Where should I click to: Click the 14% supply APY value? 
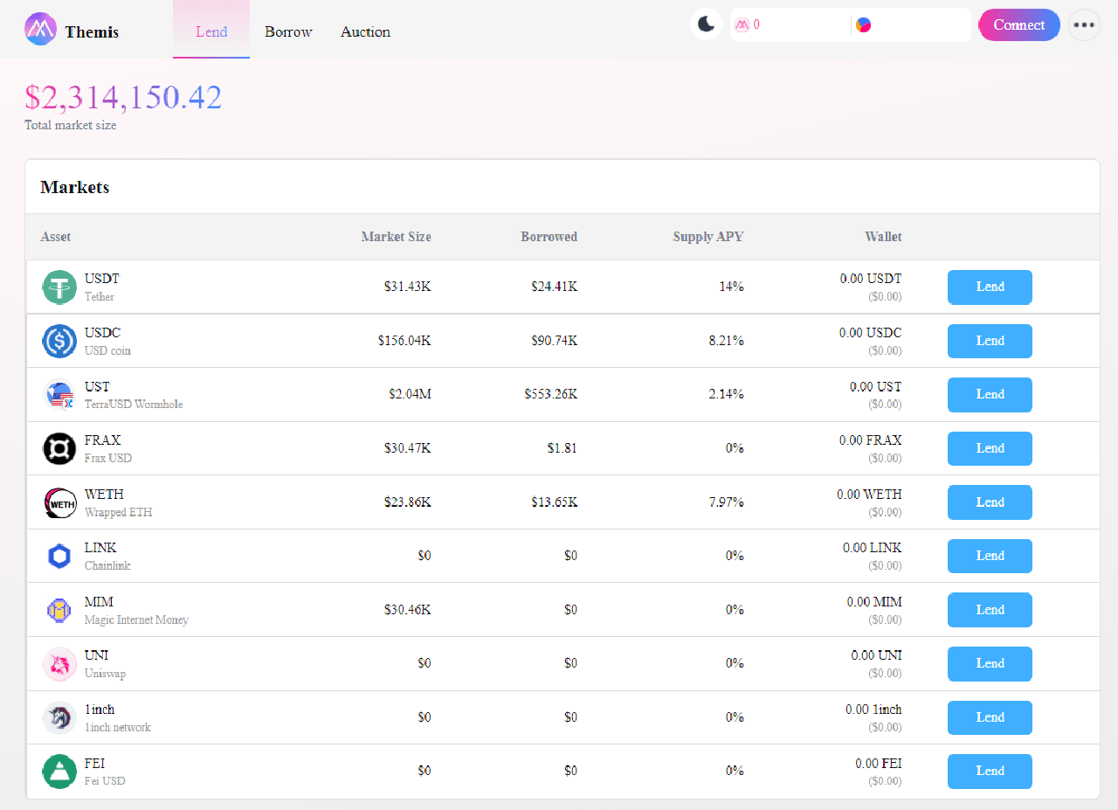(731, 287)
